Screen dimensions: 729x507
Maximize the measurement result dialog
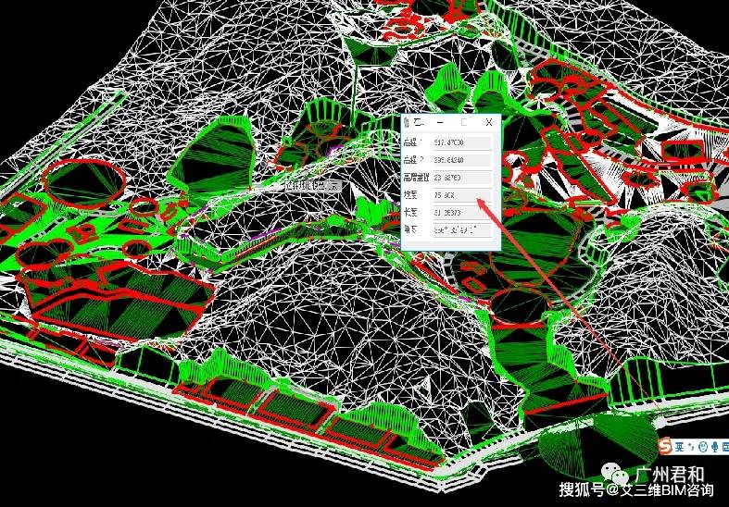point(464,122)
